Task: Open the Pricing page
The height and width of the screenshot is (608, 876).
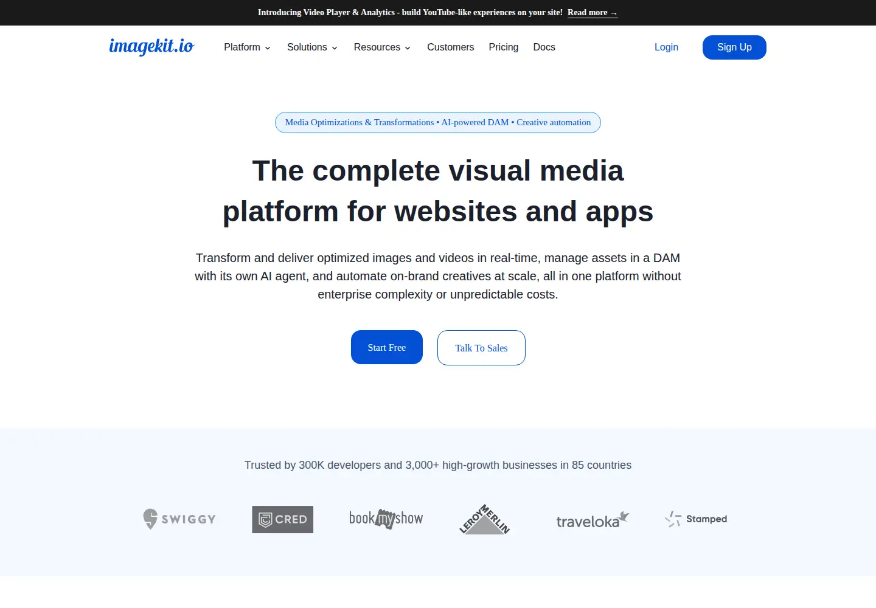Action: pos(504,47)
